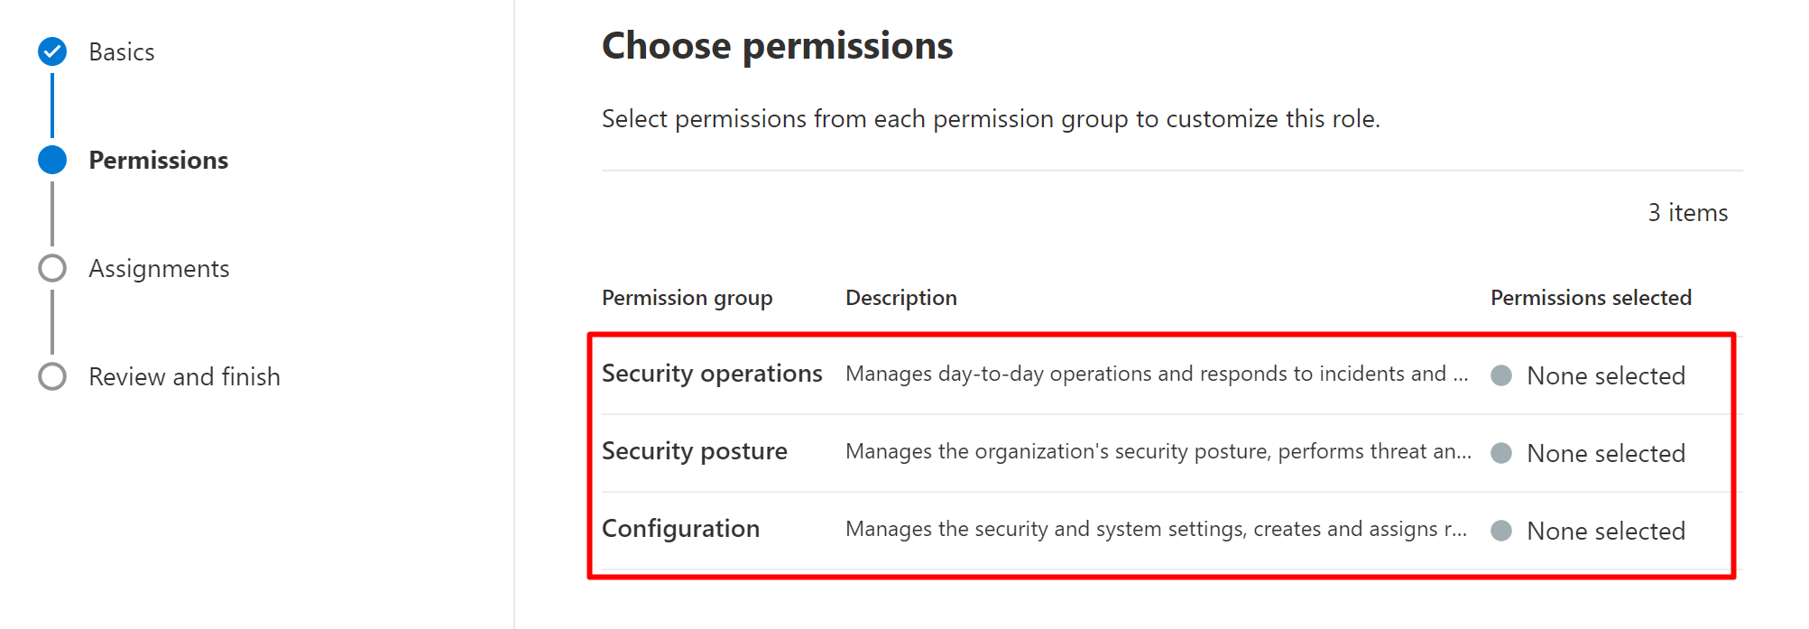Jump to the Assignments step
The image size is (1809, 629).
tap(159, 269)
